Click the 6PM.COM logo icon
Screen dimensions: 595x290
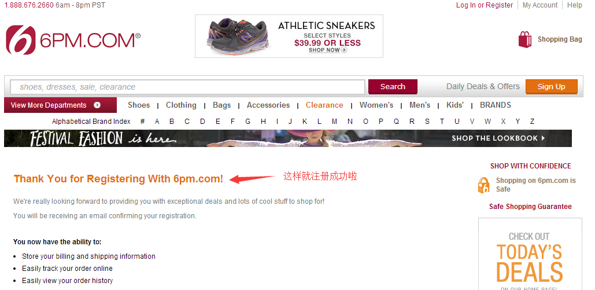20,40
